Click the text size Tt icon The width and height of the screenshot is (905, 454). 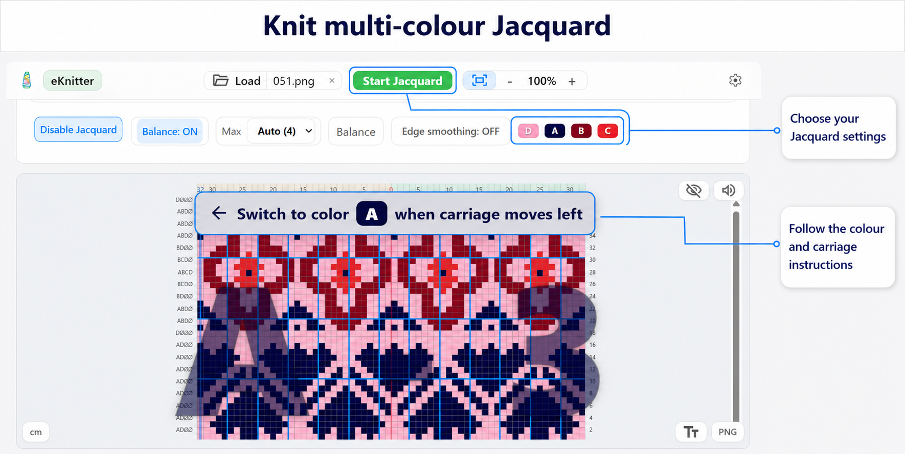click(691, 432)
